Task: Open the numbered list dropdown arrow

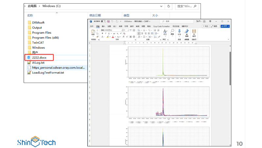Action: tap(146, 30)
